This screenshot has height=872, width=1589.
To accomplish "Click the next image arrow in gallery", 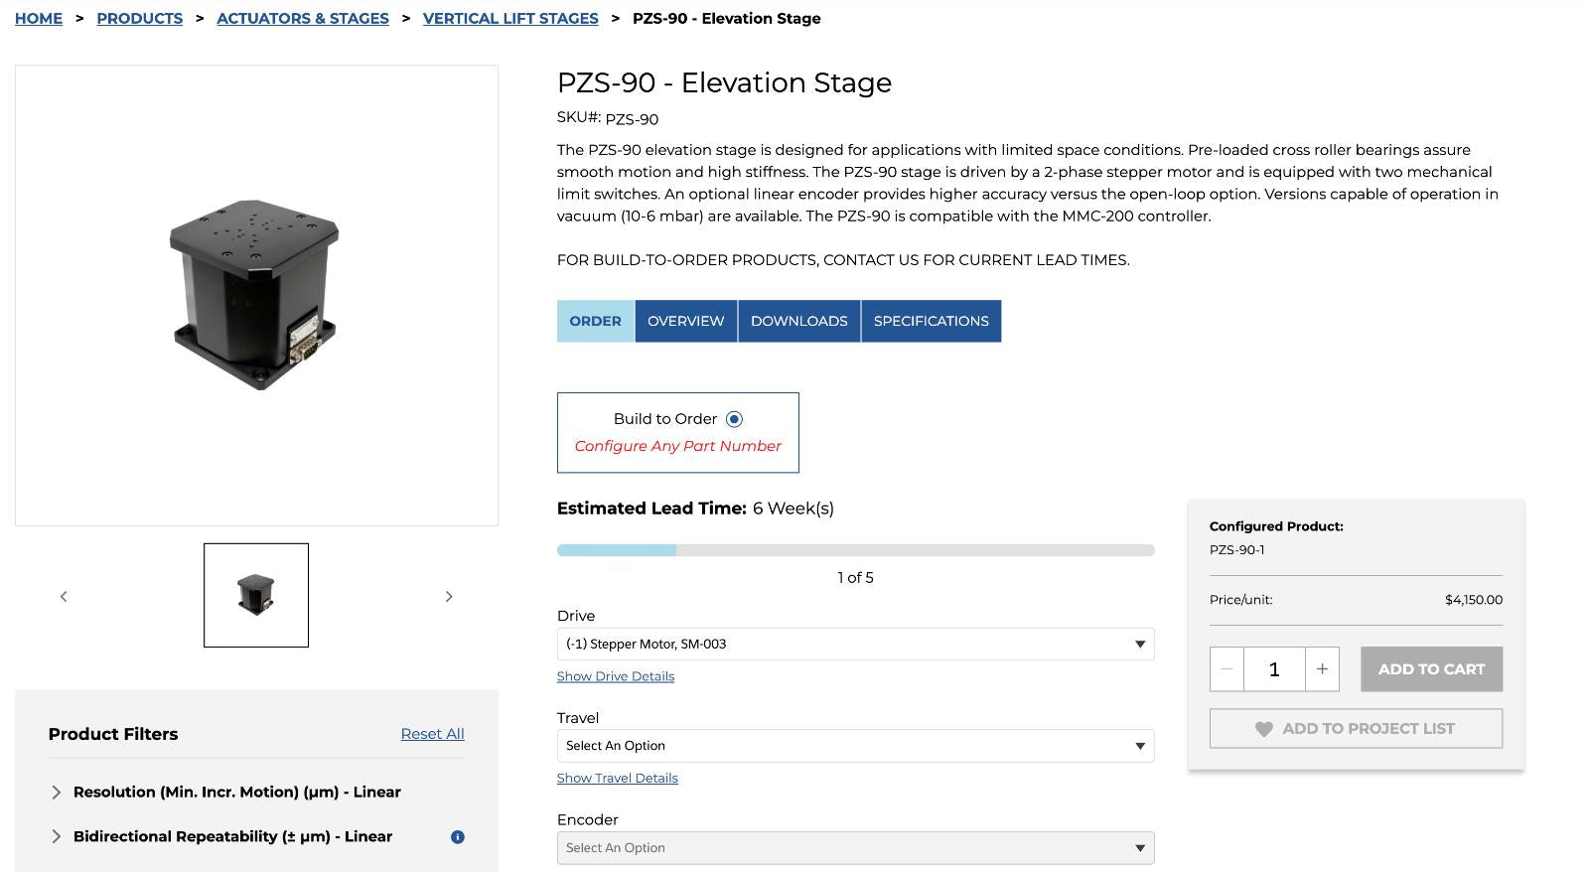I will 449,596.
